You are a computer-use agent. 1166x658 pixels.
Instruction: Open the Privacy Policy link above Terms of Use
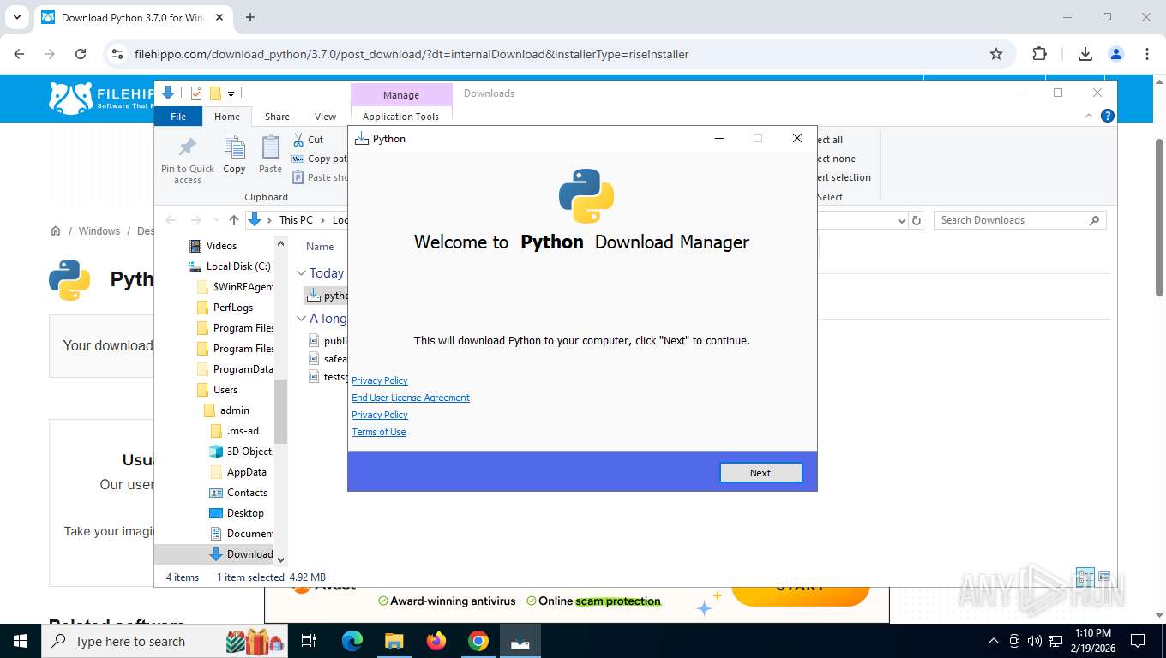click(380, 415)
